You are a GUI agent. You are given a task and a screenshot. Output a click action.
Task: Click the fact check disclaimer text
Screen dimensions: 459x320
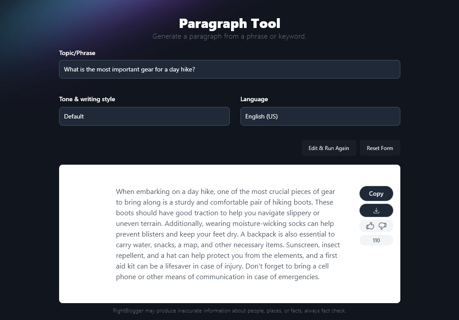point(229,311)
